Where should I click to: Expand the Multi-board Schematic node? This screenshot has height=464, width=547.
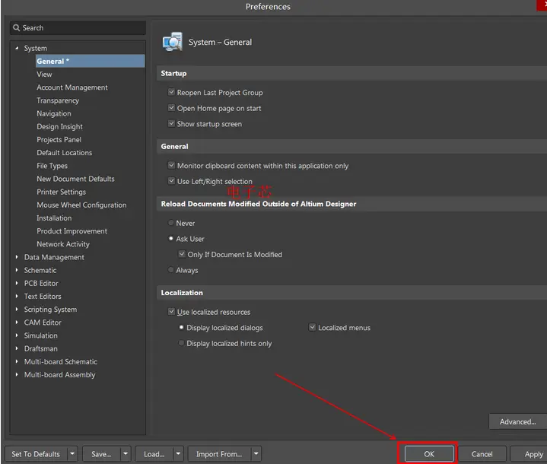pyautogui.click(x=17, y=361)
